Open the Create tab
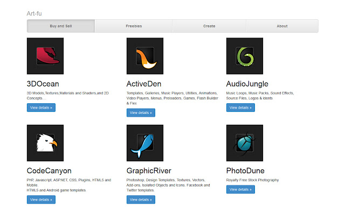Viewport: 345px width, 215px height. (209, 26)
